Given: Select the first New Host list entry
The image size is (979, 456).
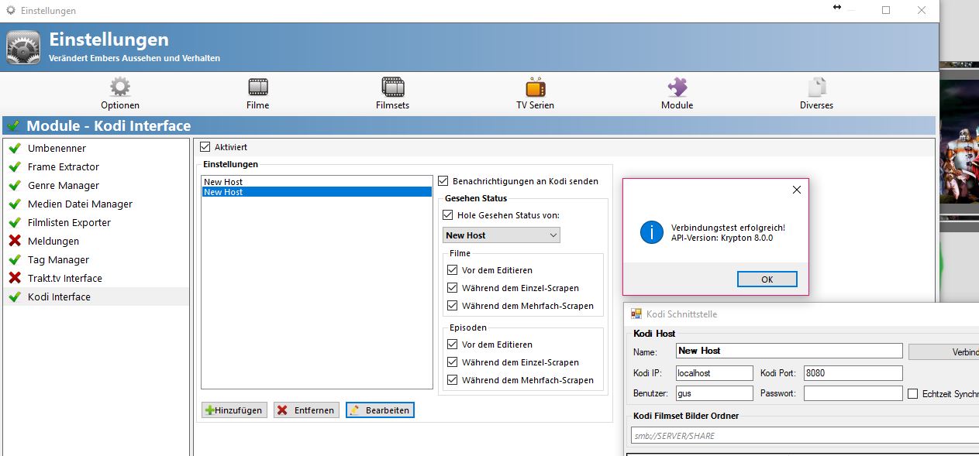Looking at the screenshot, I should pos(316,182).
